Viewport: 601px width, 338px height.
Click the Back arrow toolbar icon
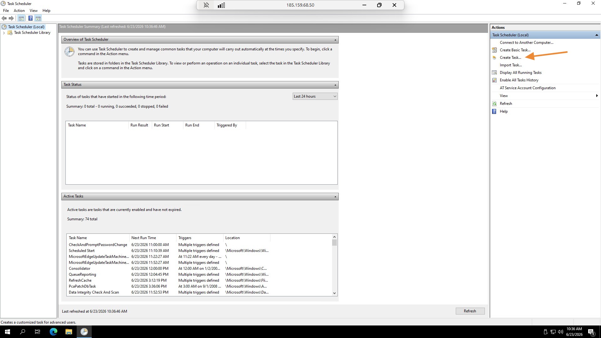[x=4, y=18]
